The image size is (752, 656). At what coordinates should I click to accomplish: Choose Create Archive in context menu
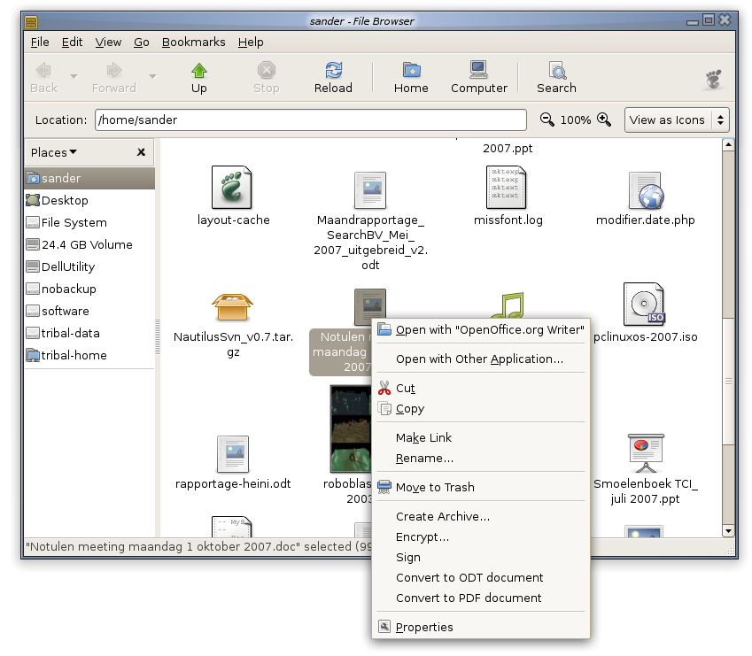pos(481,516)
